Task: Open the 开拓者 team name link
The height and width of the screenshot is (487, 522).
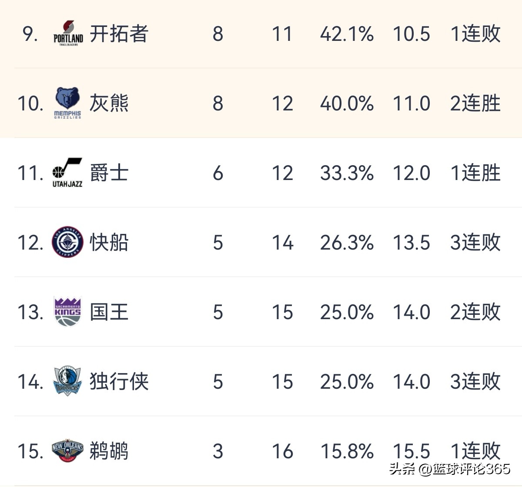Action: point(119,33)
